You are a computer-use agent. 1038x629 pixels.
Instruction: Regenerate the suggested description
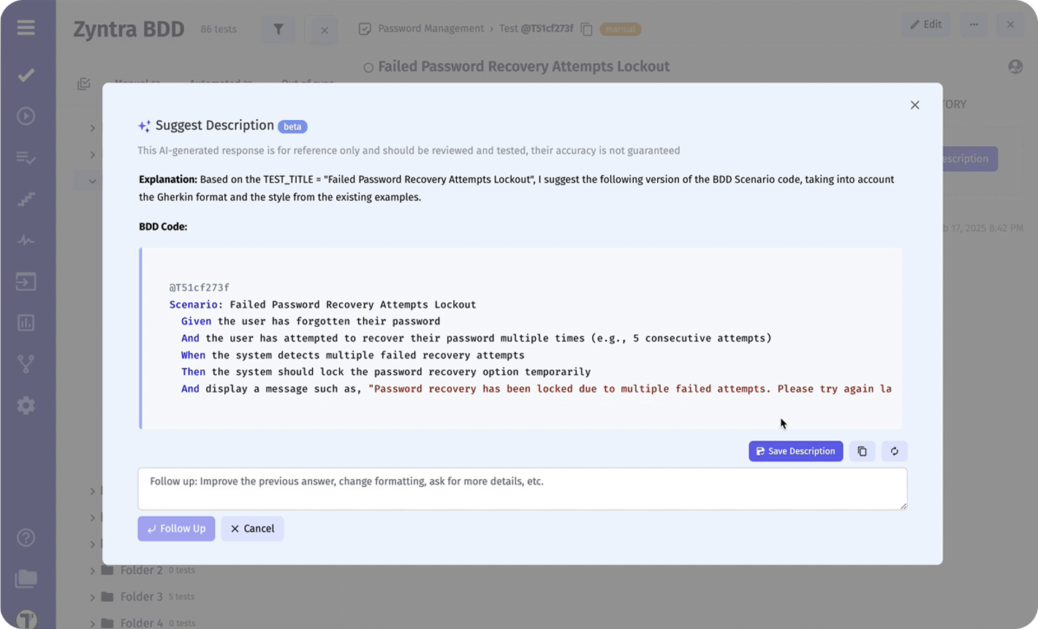point(894,451)
